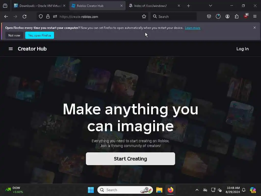
Task: Open File Explorer from taskbar
Action: 159,190
